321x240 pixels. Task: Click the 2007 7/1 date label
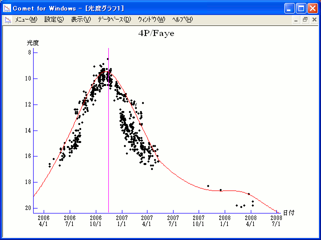(173, 221)
